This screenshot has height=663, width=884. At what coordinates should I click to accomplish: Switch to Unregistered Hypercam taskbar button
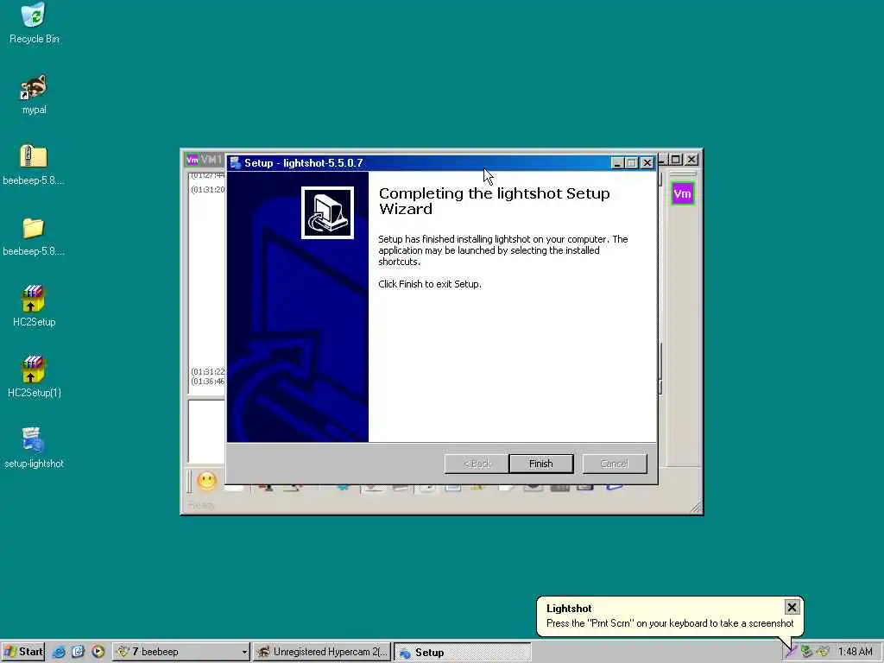(x=321, y=652)
